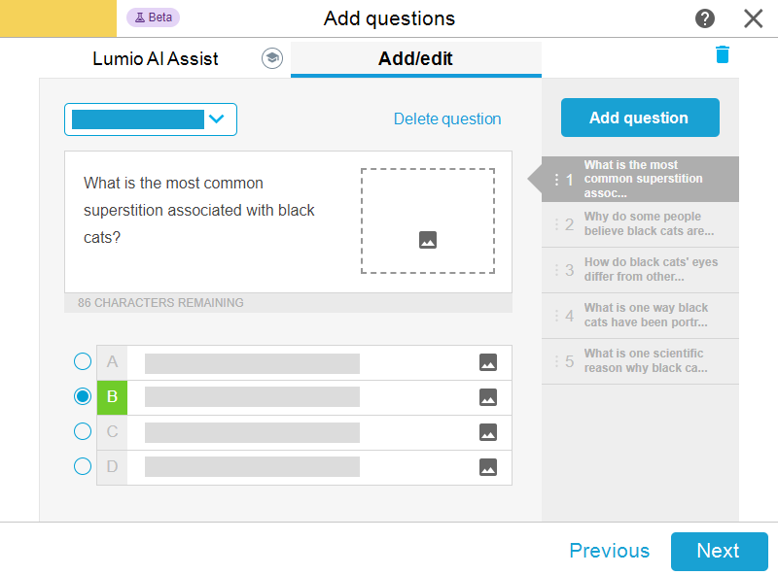
Task: Click the Delete question link
Action: [447, 119]
